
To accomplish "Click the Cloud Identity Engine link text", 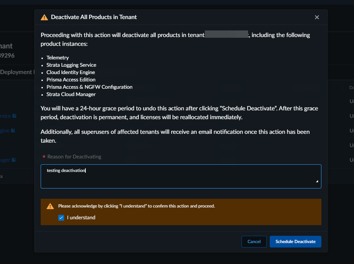I will click(x=4, y=131).
